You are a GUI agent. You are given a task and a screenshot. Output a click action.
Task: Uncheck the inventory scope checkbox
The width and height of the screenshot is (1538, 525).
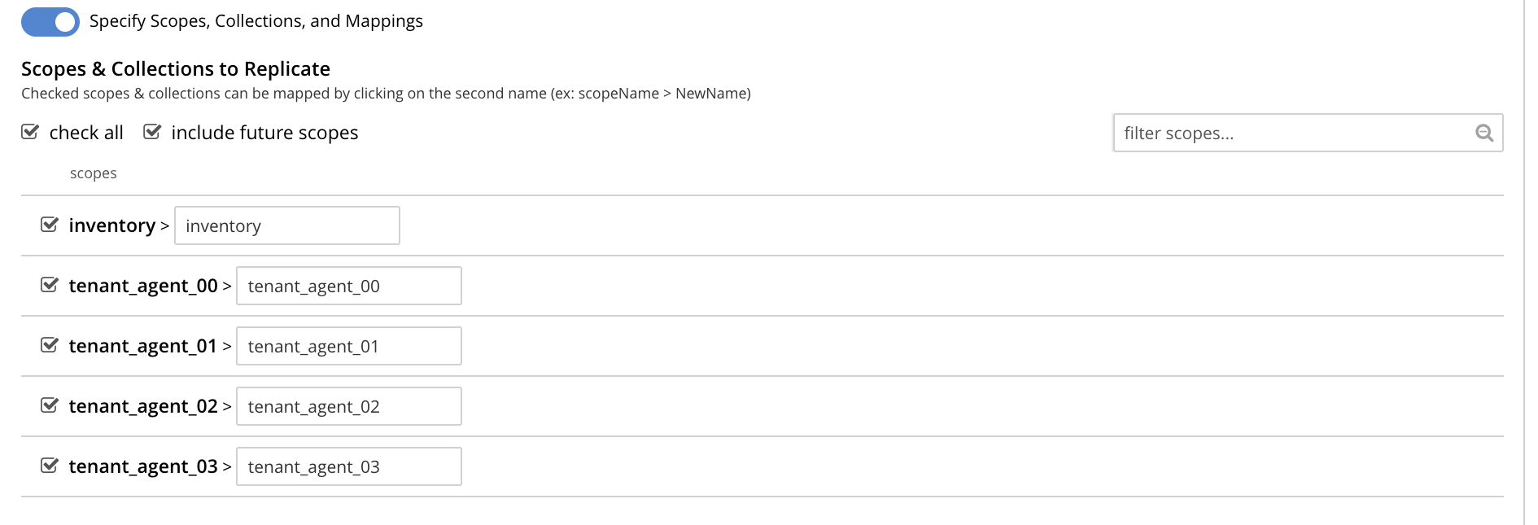click(50, 225)
